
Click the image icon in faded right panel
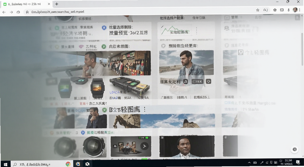coord(241,52)
